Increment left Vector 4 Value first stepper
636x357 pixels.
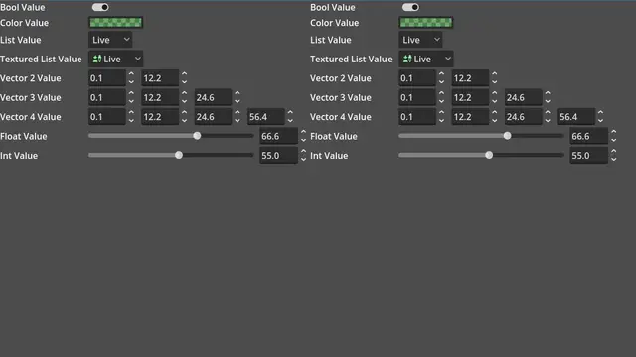click(131, 113)
